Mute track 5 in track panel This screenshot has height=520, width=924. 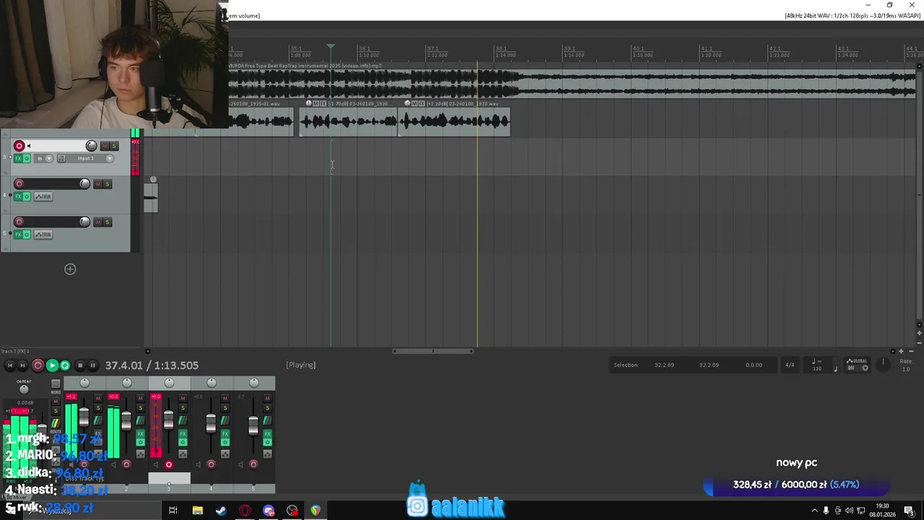pyautogui.click(x=99, y=222)
